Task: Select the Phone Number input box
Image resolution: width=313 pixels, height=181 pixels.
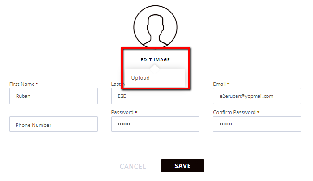Action: [54, 124]
